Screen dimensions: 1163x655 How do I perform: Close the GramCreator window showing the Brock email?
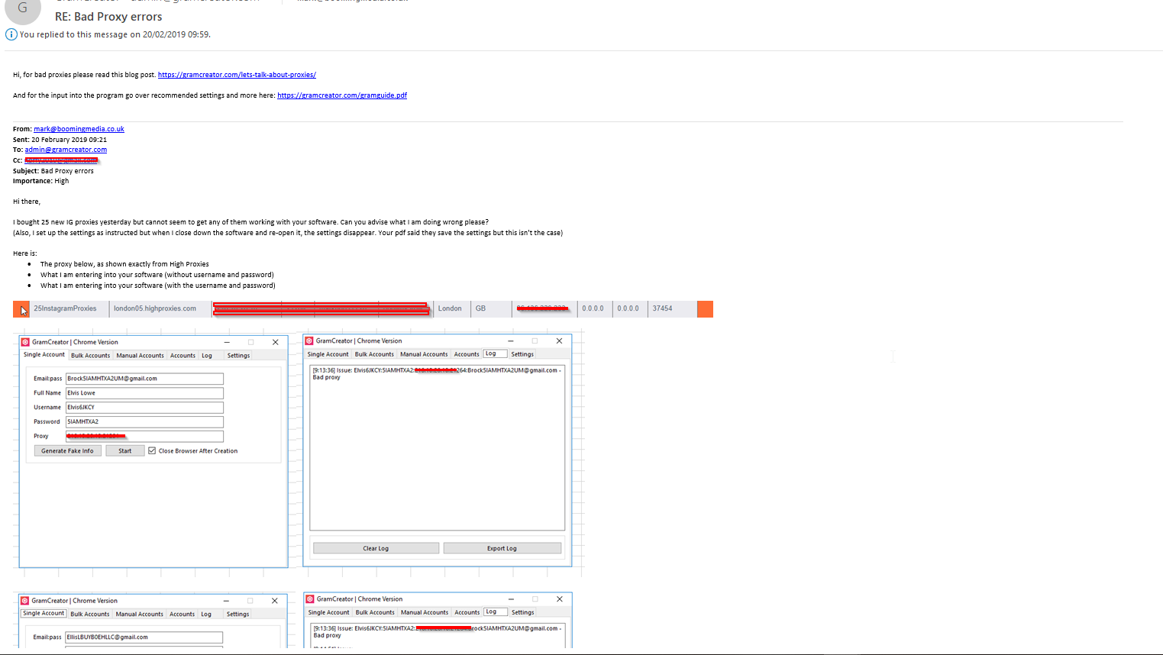pos(276,342)
